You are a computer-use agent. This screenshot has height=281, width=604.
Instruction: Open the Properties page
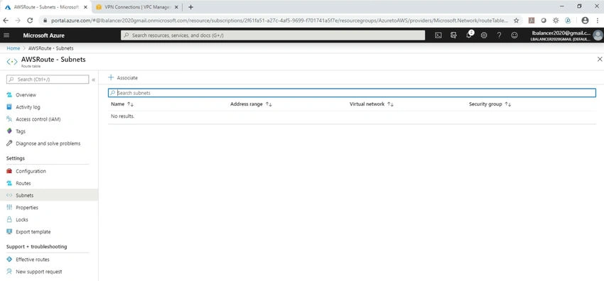coord(26,208)
